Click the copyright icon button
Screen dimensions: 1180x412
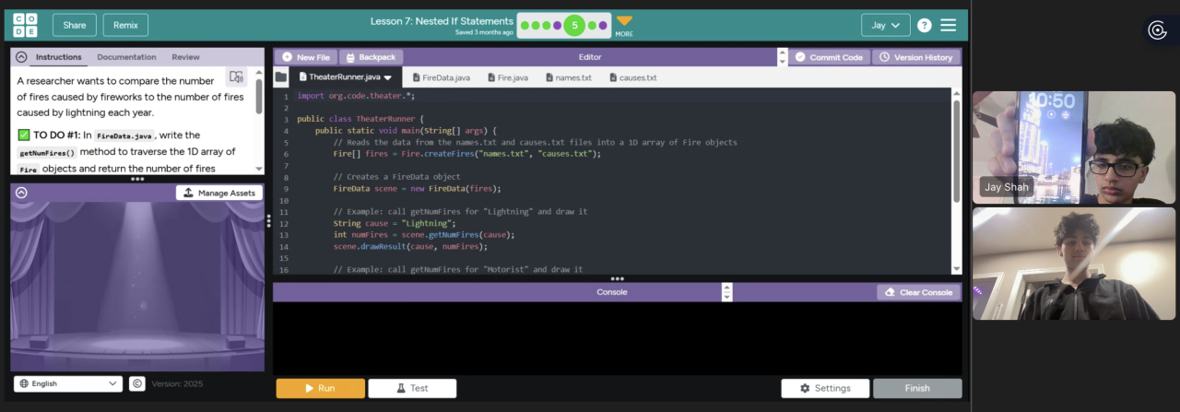click(x=136, y=383)
